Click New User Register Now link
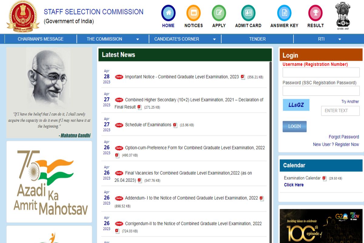 point(336,144)
